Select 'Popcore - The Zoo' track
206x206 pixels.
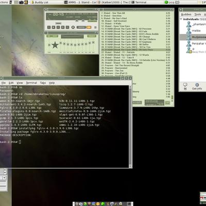[x=135, y=71]
